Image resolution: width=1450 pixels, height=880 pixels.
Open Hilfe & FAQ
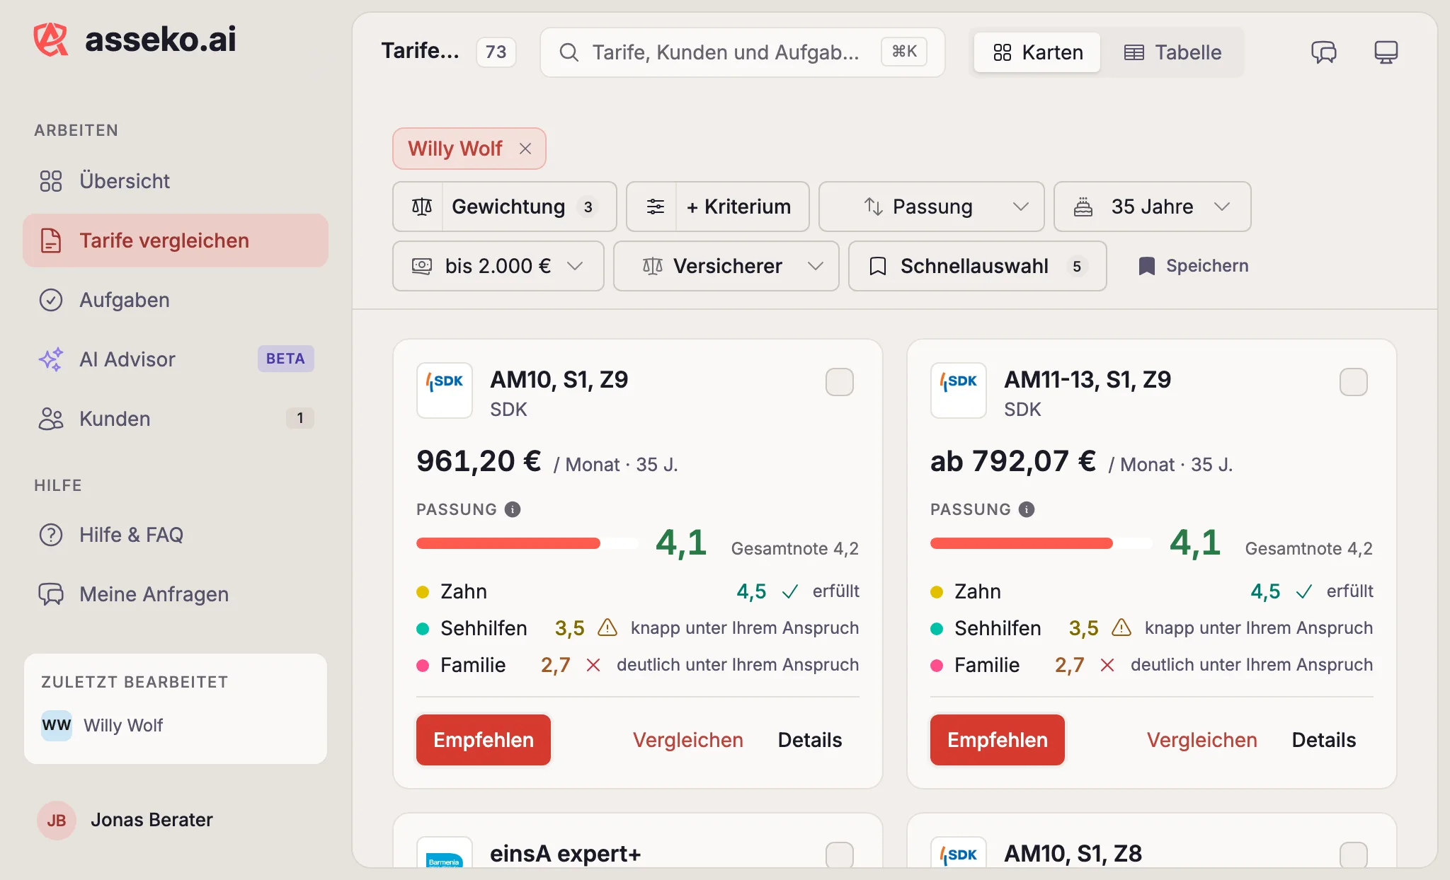176,535
